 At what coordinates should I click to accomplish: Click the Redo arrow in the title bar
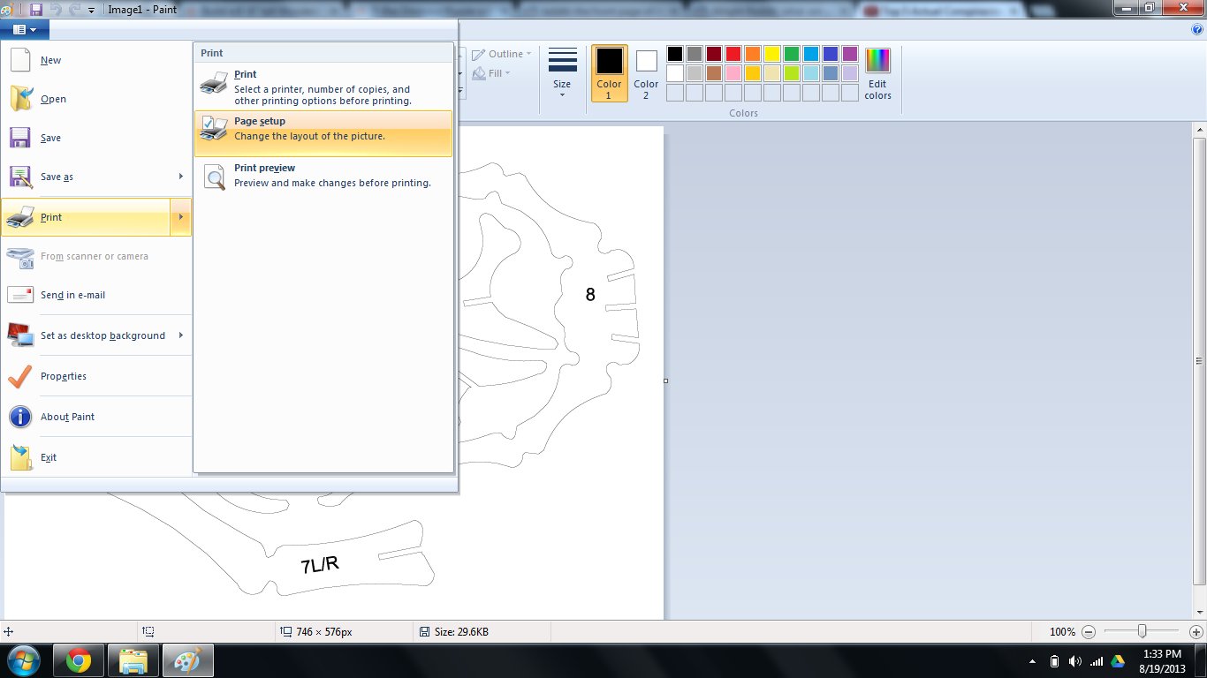[x=73, y=9]
